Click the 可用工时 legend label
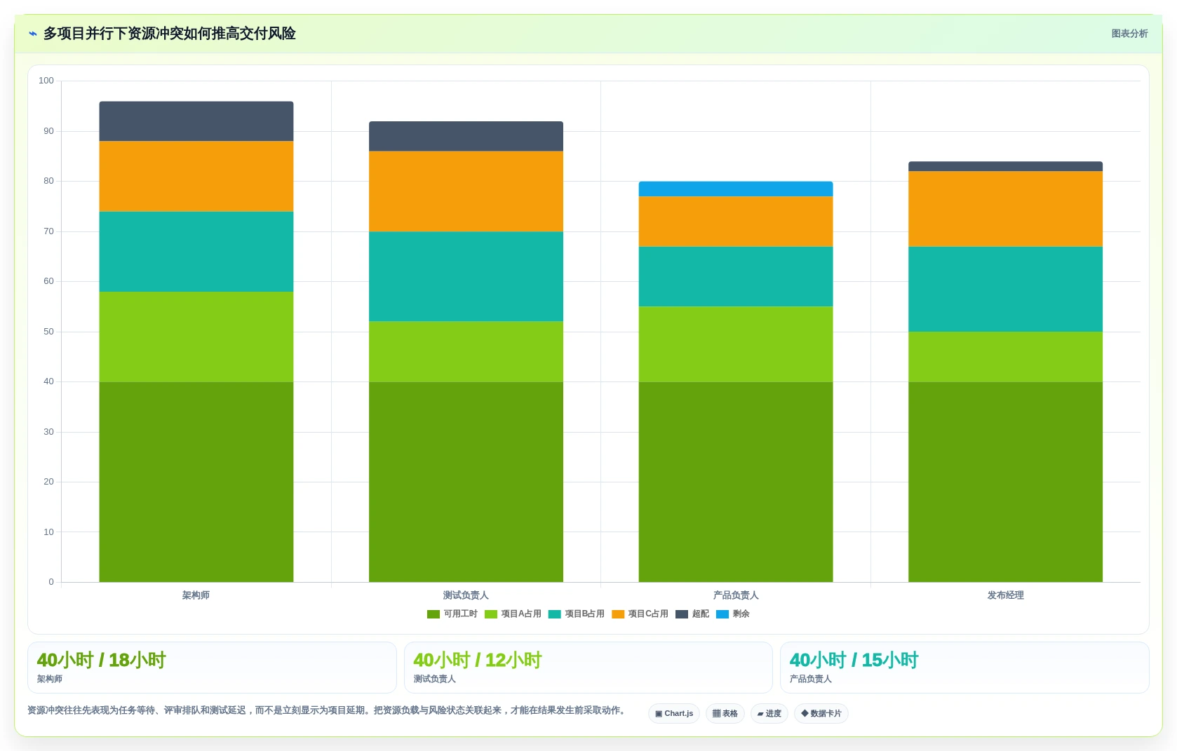This screenshot has width=1177, height=751. tap(461, 614)
